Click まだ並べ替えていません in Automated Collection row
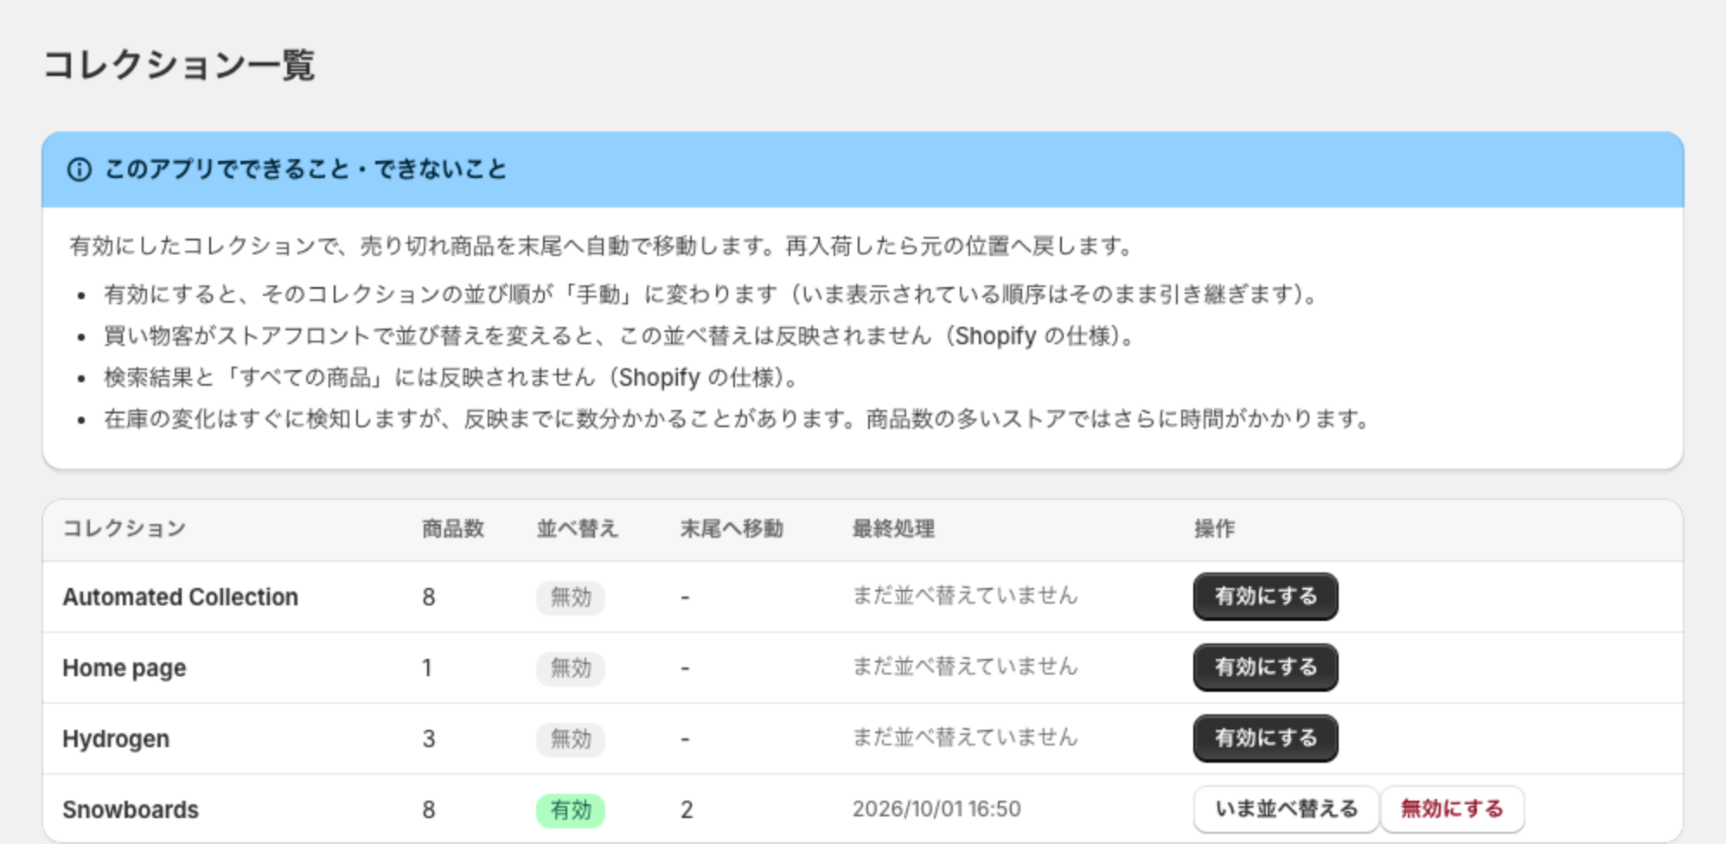Screen dimensions: 1726x844 (965, 596)
